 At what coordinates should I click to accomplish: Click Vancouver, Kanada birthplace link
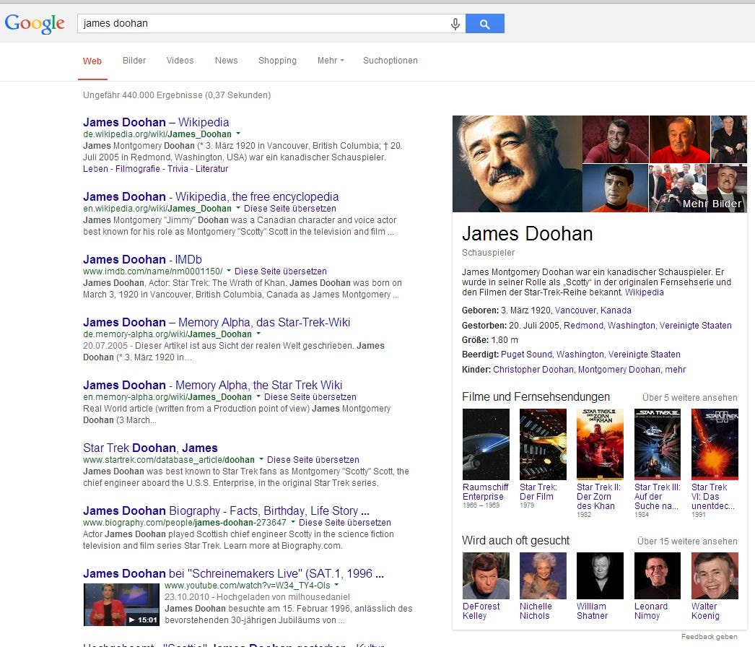(593, 310)
